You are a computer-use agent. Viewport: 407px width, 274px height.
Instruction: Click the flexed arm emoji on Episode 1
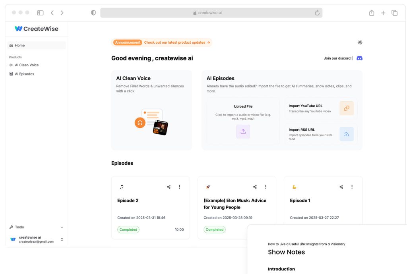click(x=295, y=187)
